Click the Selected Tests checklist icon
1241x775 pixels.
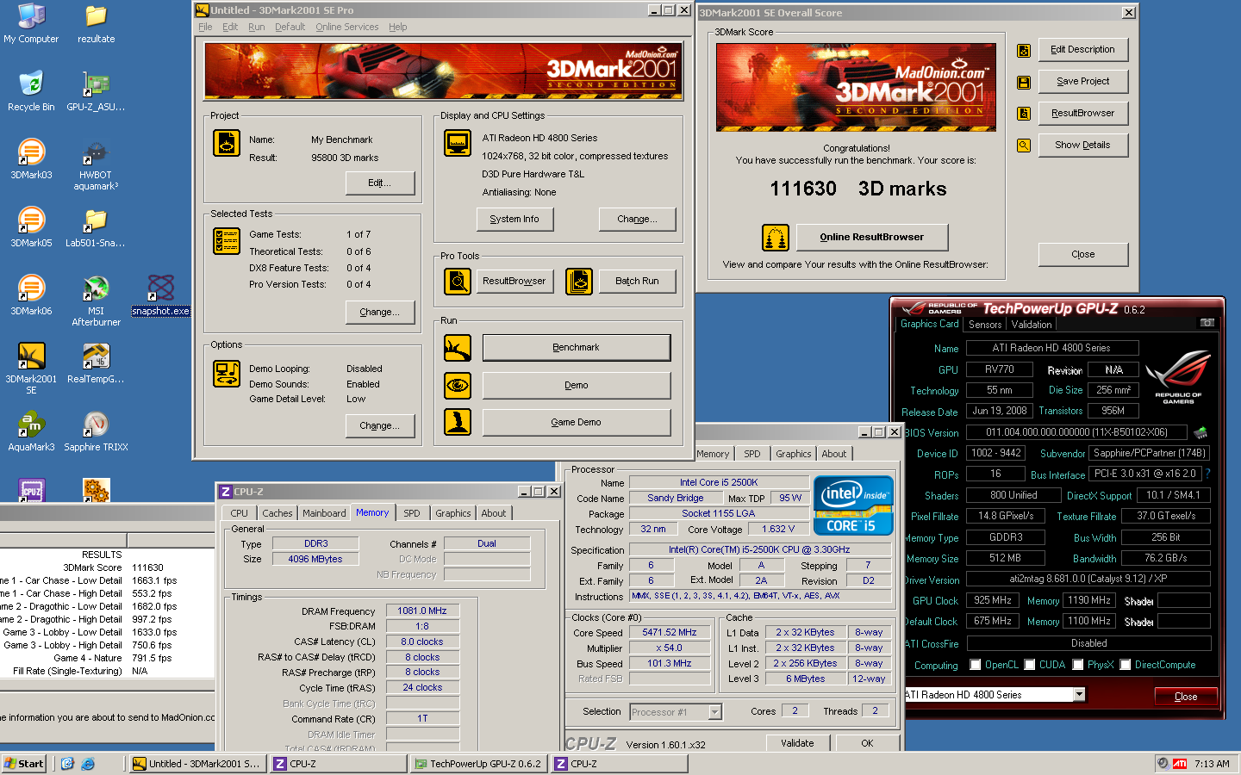(227, 241)
